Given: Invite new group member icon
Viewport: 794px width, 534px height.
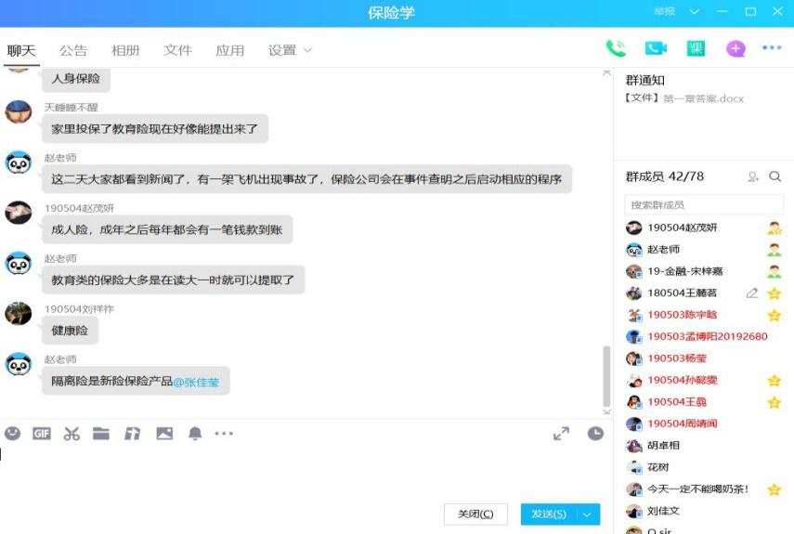Looking at the screenshot, I should click(x=753, y=176).
